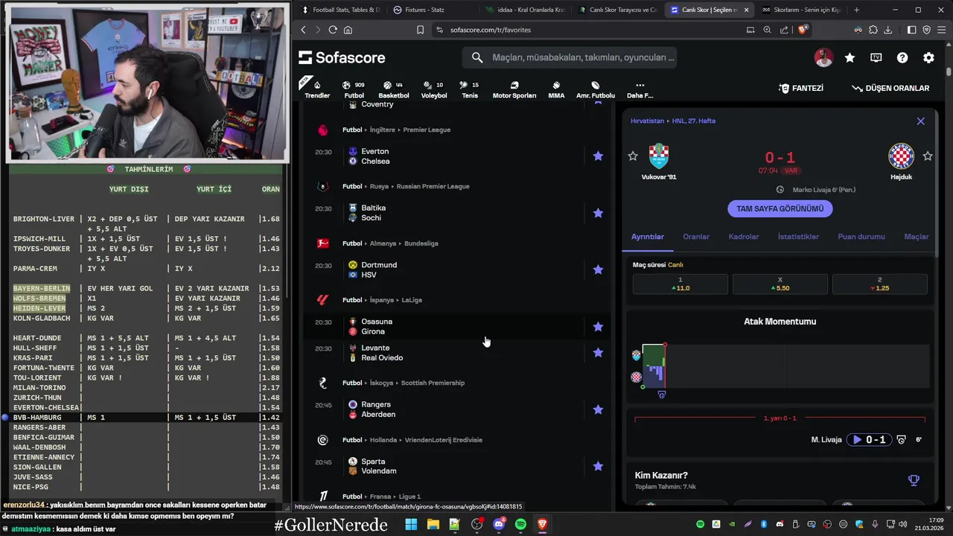Viewport: 953px width, 536px height.
Task: Open the help question mark icon
Action: [x=902, y=57]
